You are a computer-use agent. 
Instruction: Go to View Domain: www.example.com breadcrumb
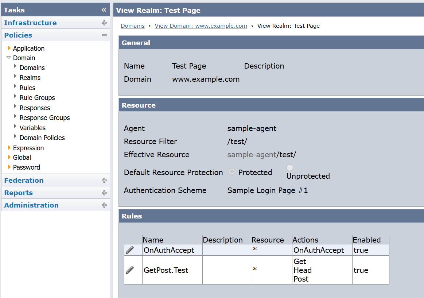(x=201, y=26)
